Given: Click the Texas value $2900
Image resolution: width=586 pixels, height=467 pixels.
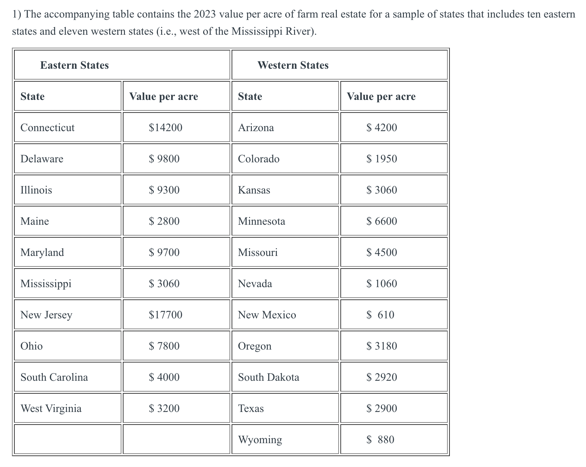Looking at the screenshot, I should click(394, 408).
